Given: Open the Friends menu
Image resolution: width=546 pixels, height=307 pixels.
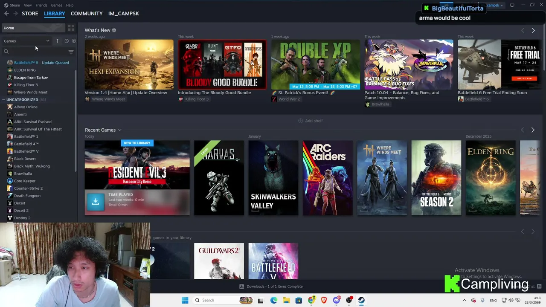Looking at the screenshot, I should coord(41,5).
